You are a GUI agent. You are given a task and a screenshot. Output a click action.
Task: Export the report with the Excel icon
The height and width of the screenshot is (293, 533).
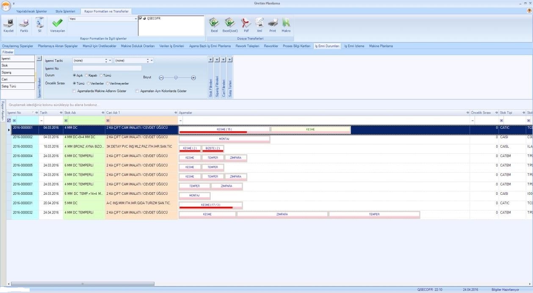[x=214, y=23]
